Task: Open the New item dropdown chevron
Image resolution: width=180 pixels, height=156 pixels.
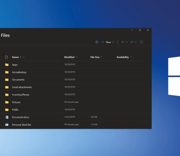Action: [113, 42]
